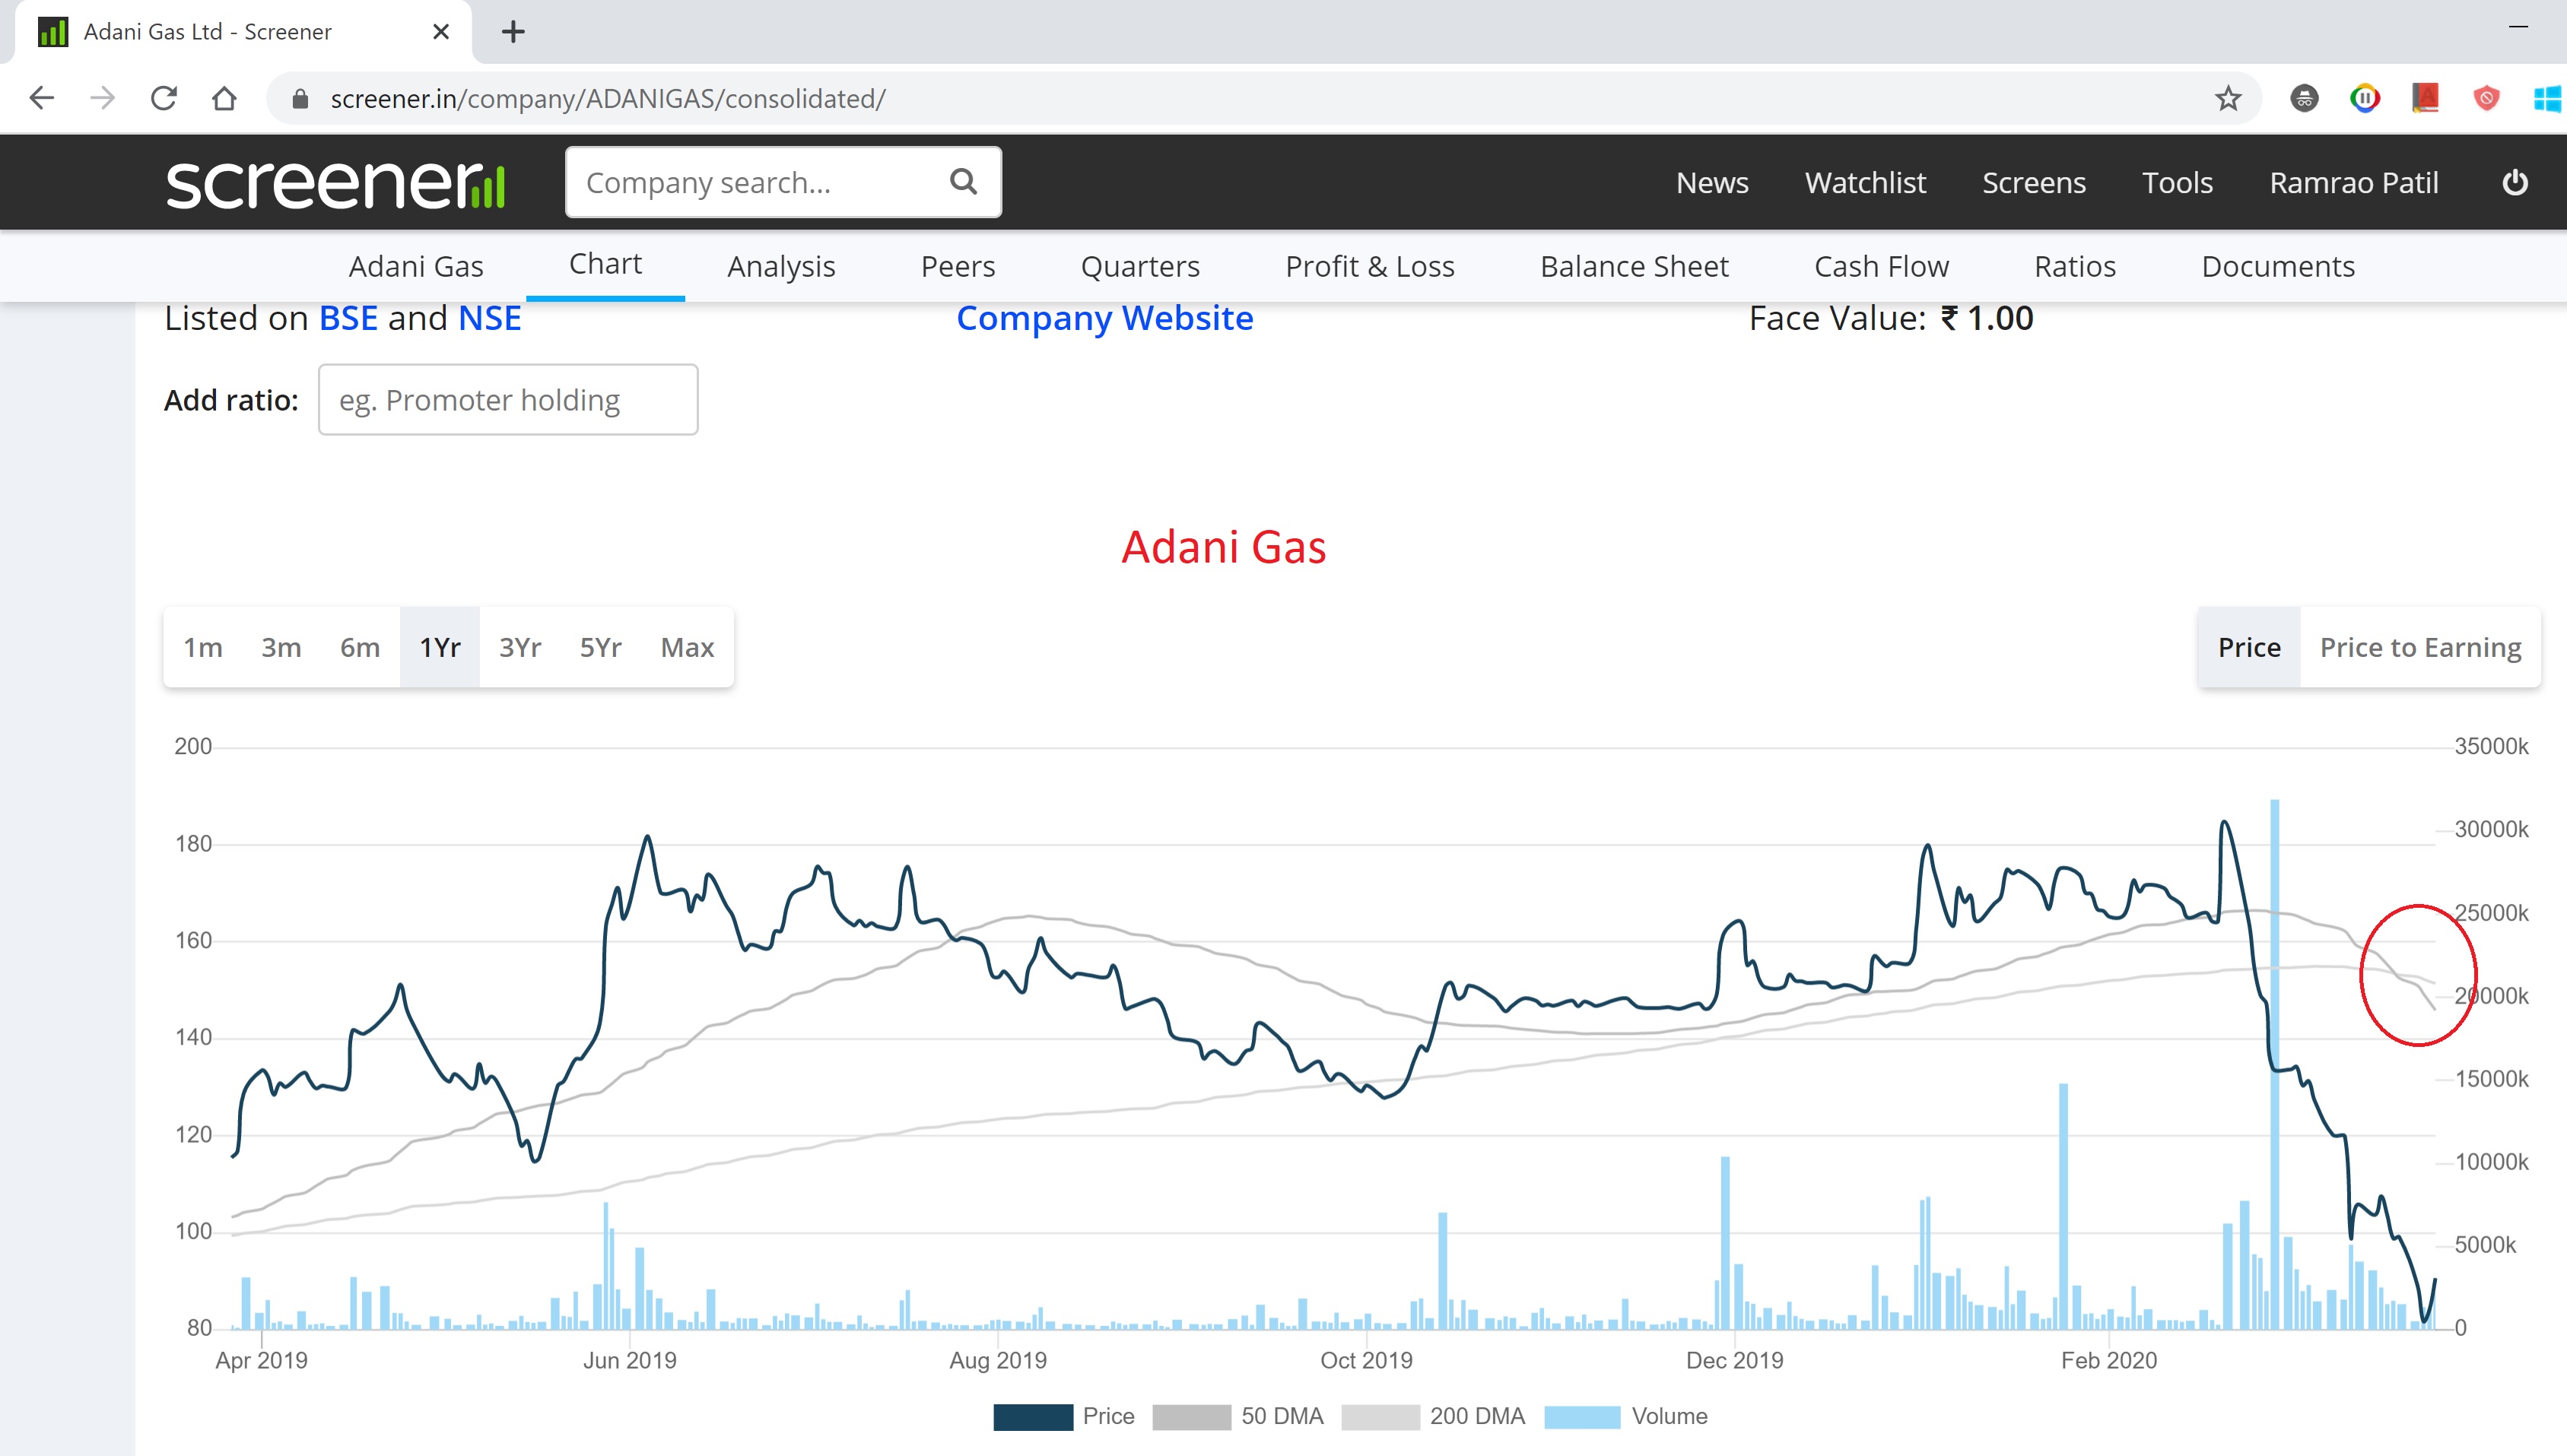The image size is (2567, 1456).
Task: Bookmark page with the star icon
Action: pyautogui.click(x=2227, y=98)
